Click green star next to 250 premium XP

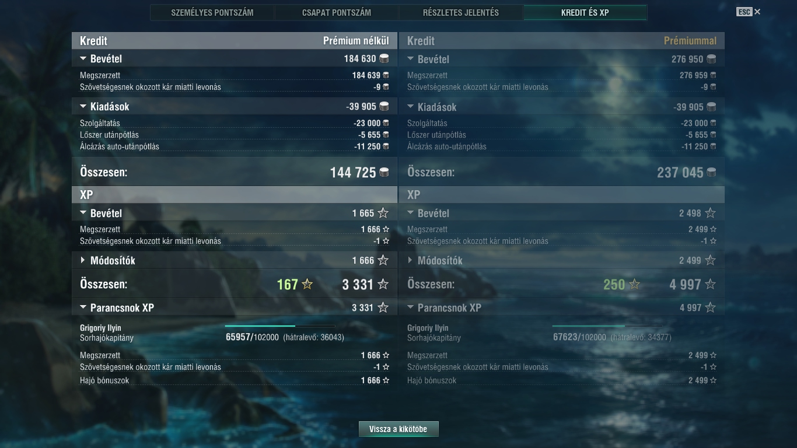(634, 285)
